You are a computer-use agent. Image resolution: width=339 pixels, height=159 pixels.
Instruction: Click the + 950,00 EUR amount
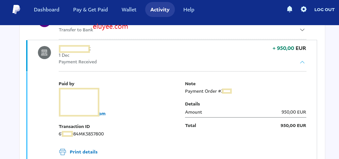[x=289, y=48]
